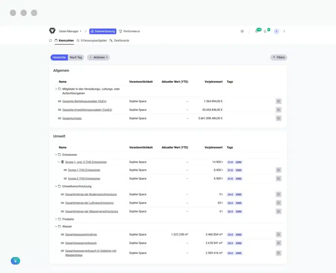Image resolution: width=336 pixels, height=273 pixels.
Task: Click calculator icon beside Scope-1- und -2-THG-Emissionen
Action: (62, 162)
